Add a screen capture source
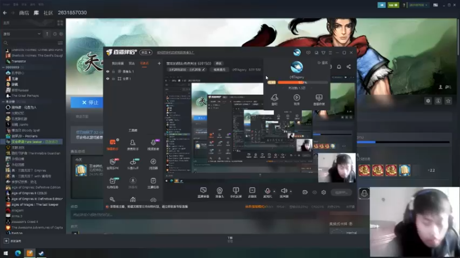Screen dimensions: 460x258 pyautogui.click(x=203, y=193)
